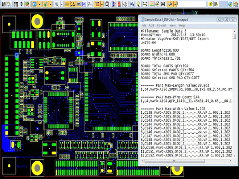Click the layer color stack icon

pos(152,4)
